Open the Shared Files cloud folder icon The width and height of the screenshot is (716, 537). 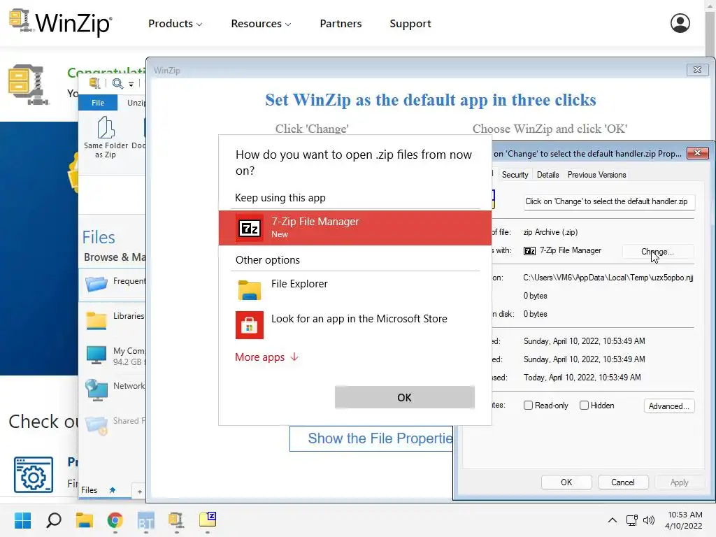tap(96, 425)
